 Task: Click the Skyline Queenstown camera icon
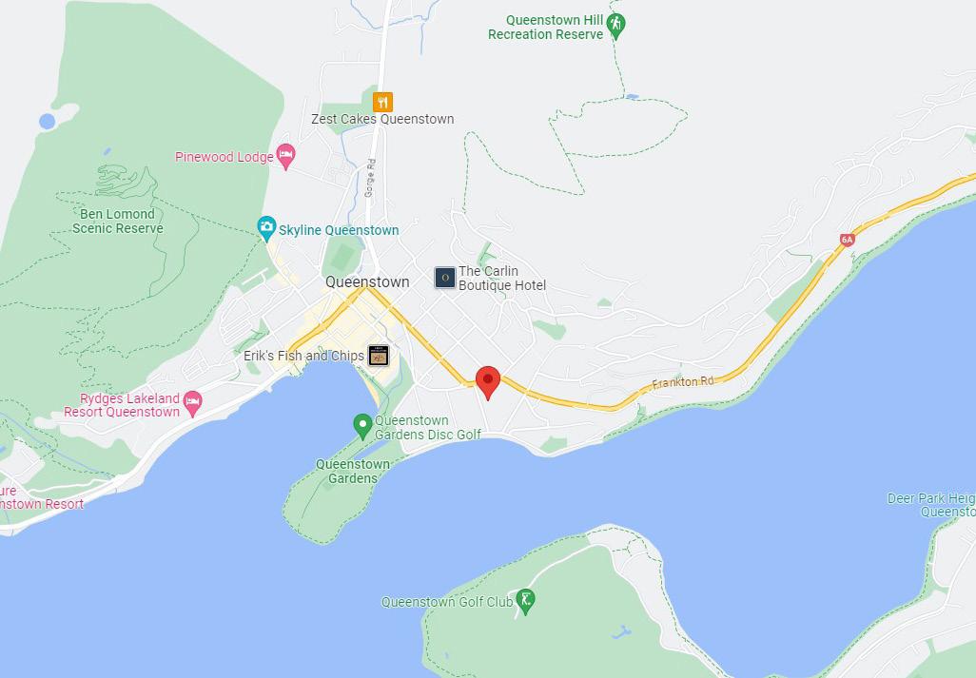pos(266,229)
